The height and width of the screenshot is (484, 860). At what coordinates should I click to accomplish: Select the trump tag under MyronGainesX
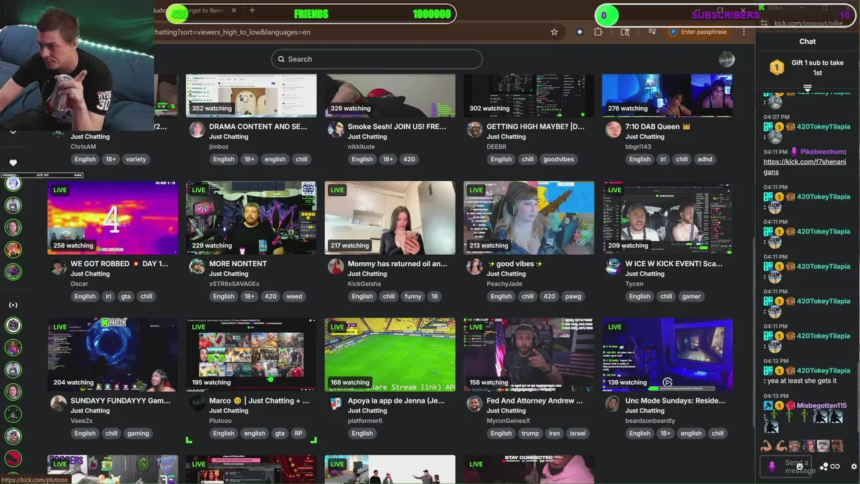point(530,434)
